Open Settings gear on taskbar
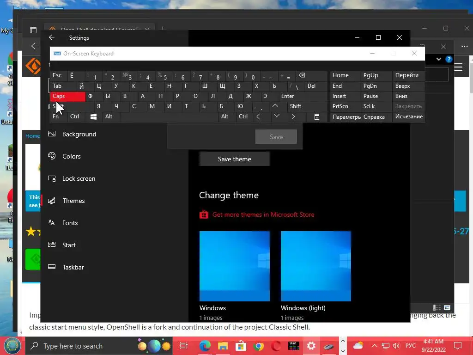The image size is (473, 355). tap(311, 346)
